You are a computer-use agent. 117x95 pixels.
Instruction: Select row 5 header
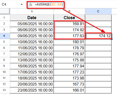point(5,42)
